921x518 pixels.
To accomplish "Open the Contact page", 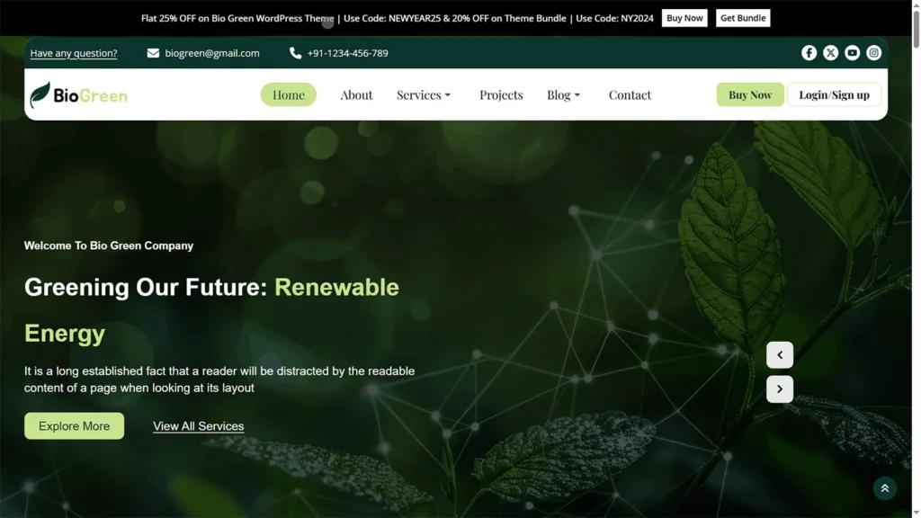I will pyautogui.click(x=630, y=94).
